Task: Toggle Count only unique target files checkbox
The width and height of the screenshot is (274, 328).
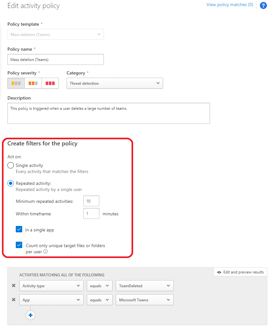Action: (19, 245)
